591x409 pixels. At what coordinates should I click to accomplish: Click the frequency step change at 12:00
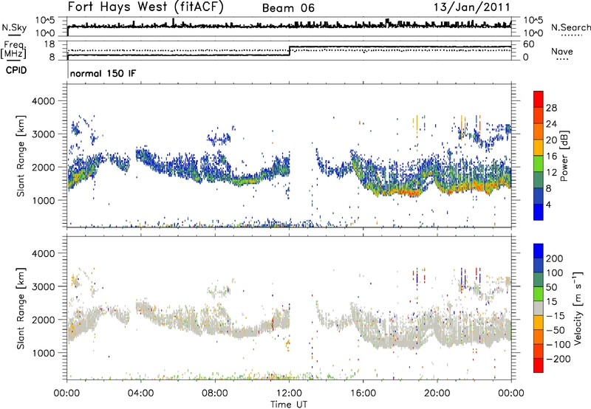pyautogui.click(x=290, y=51)
